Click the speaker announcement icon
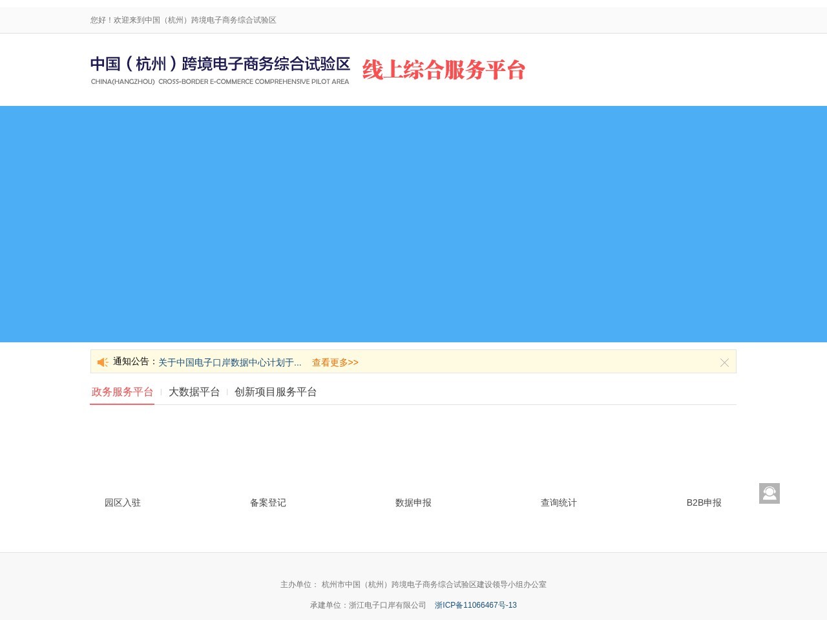Image resolution: width=827 pixels, height=620 pixels. [x=103, y=362]
